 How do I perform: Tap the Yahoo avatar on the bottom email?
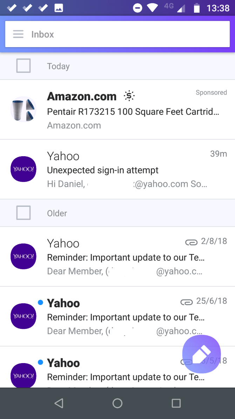click(23, 376)
